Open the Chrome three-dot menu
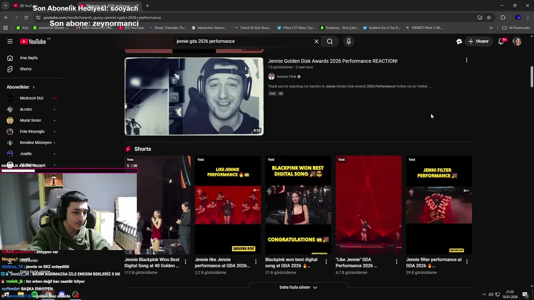The image size is (534, 300). tap(528, 17)
